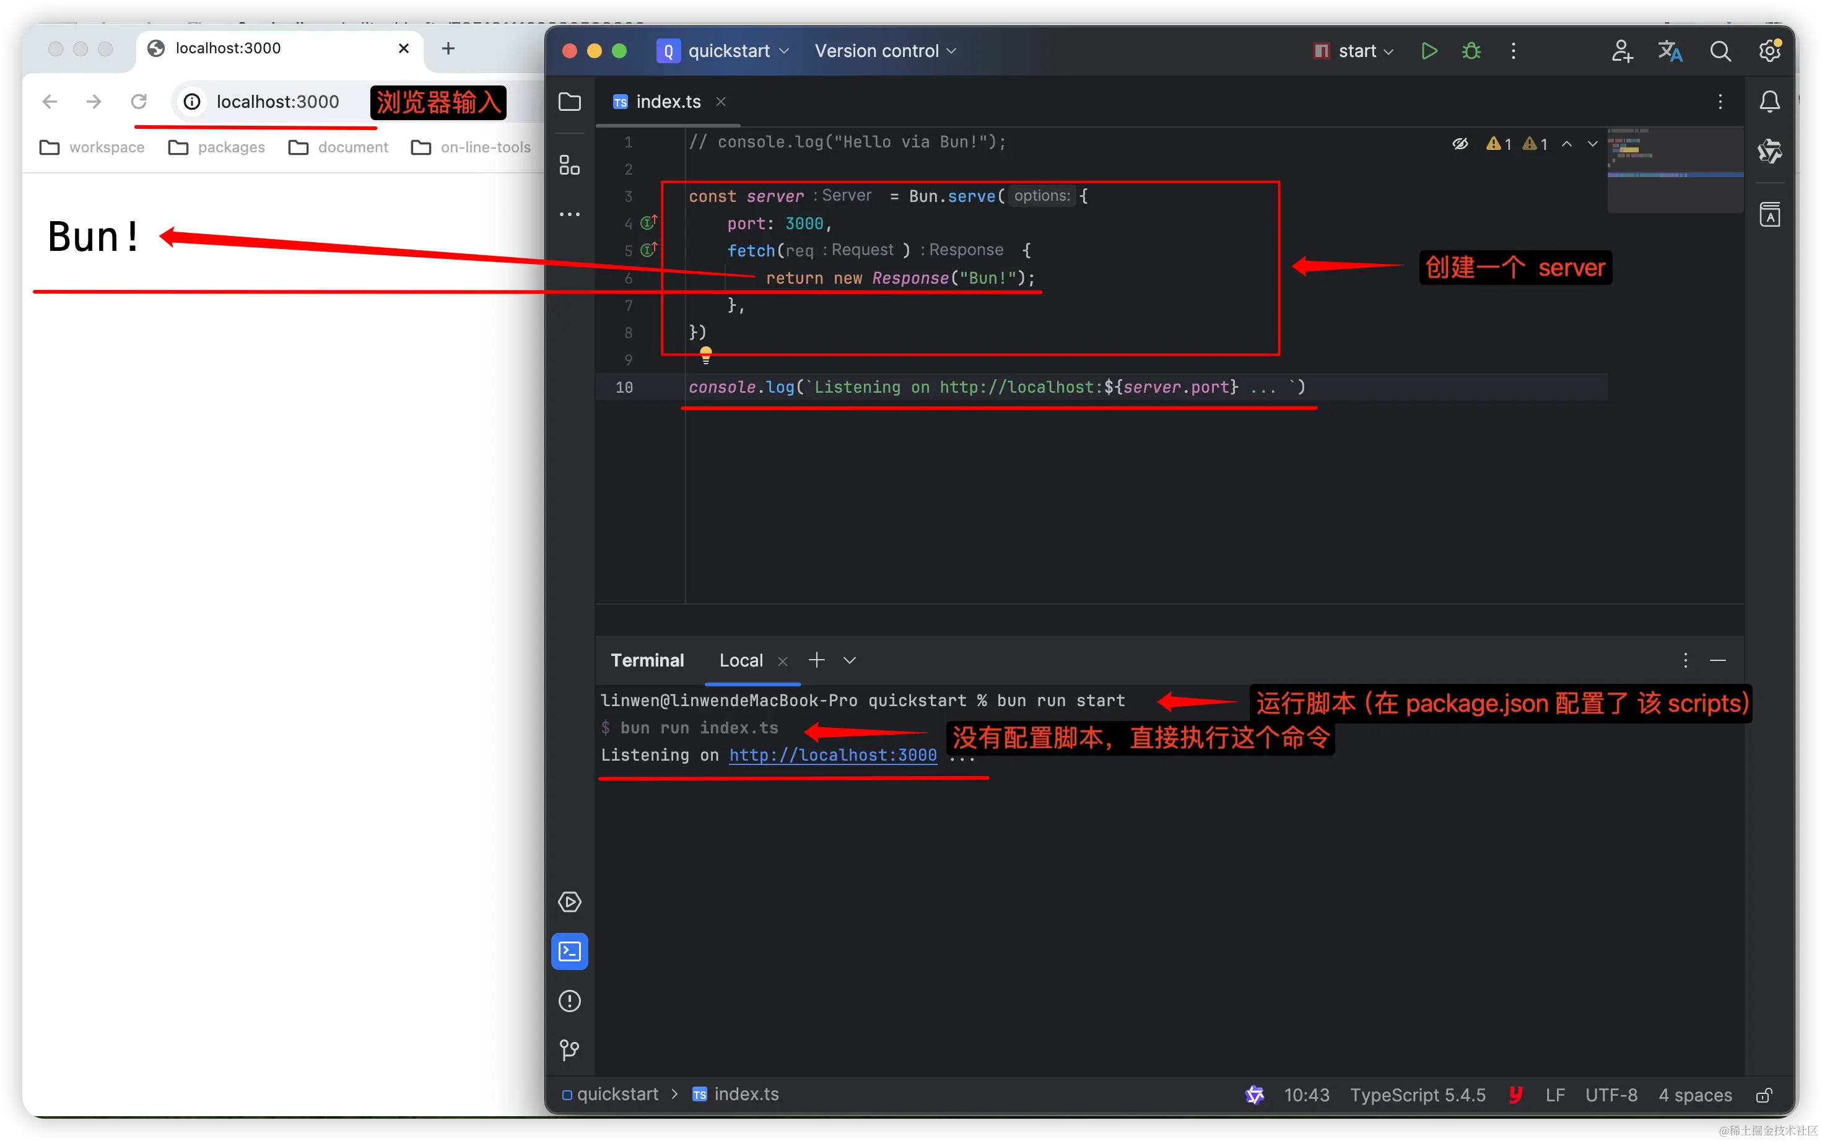Open Search Everywhere magnifier
Image resolution: width=1822 pixels, height=1141 pixels.
tap(1720, 51)
